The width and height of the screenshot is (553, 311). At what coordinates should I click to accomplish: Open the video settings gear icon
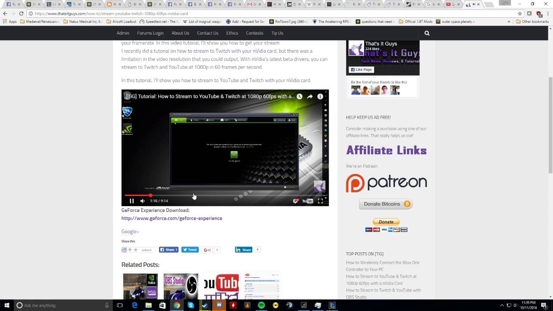coord(296,201)
